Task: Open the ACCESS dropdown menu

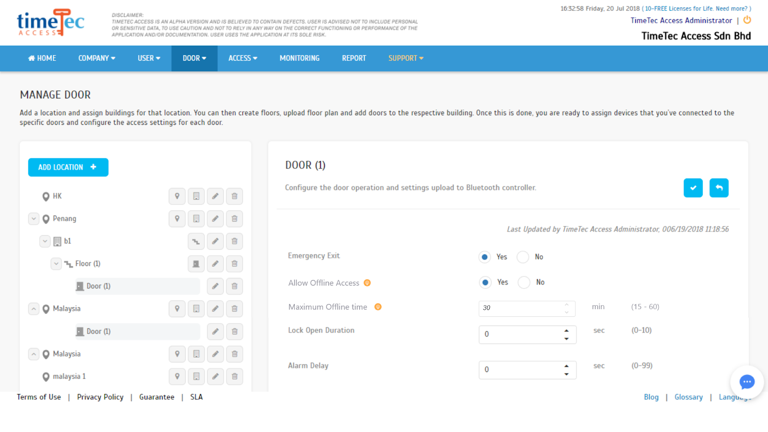Action: pos(243,58)
